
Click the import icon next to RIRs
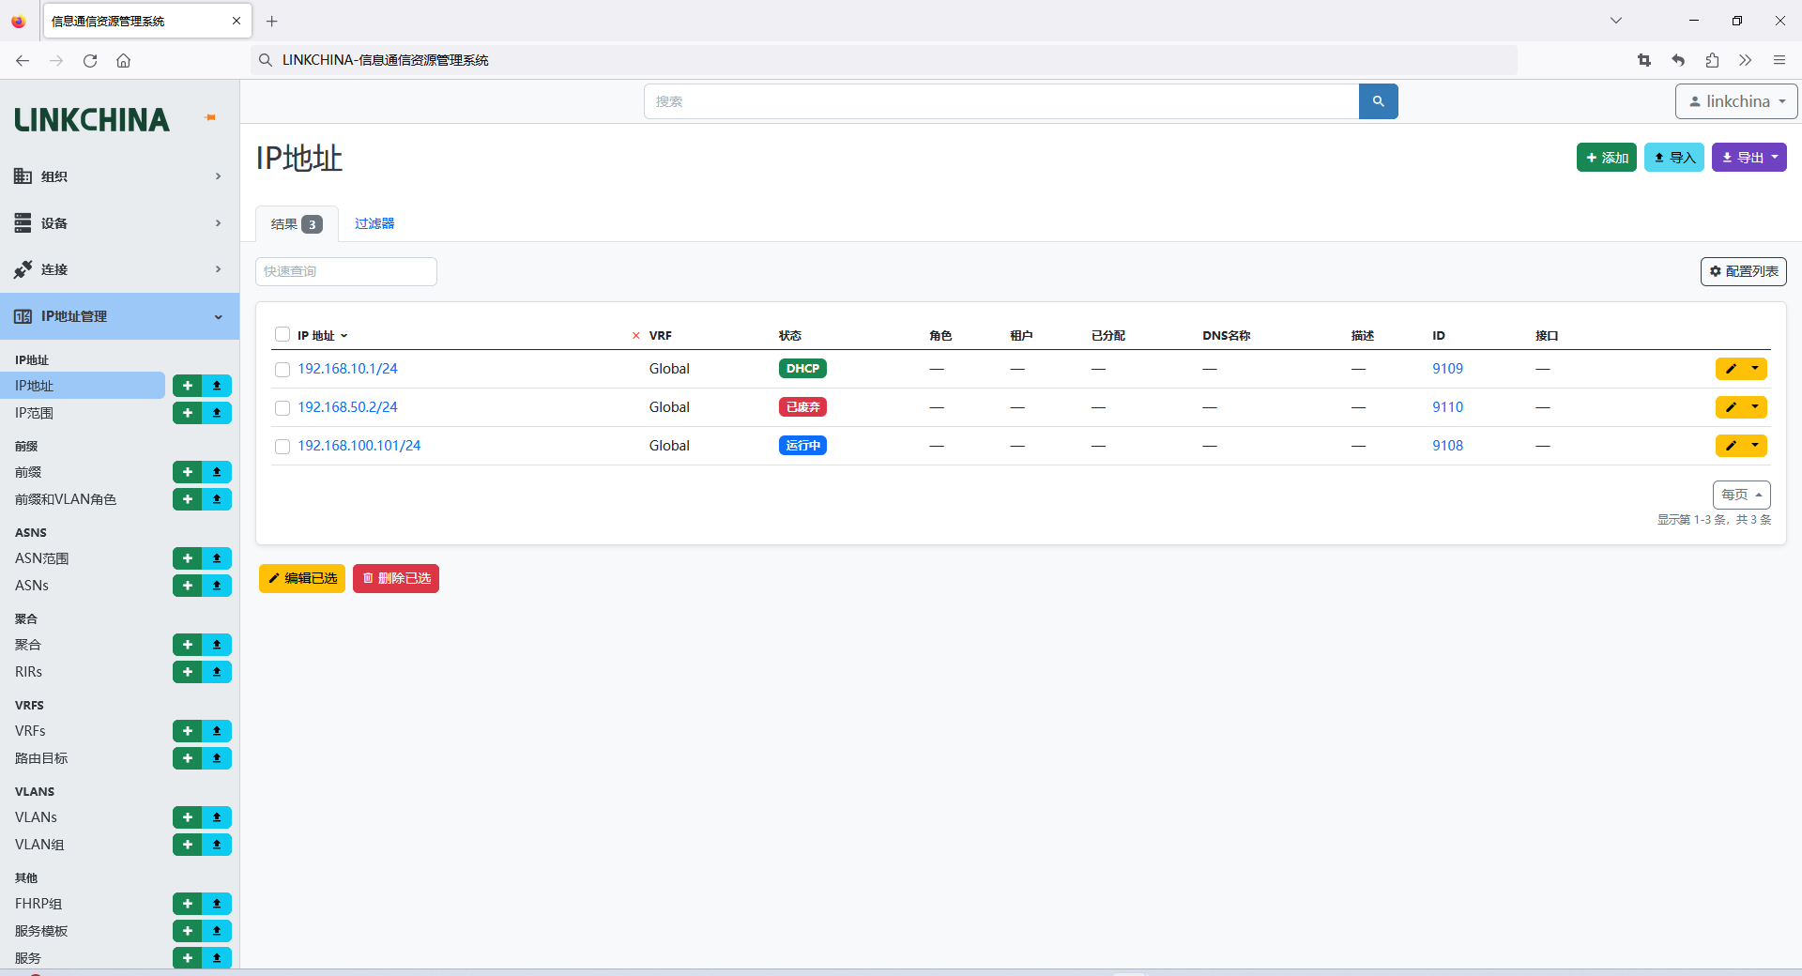(217, 672)
